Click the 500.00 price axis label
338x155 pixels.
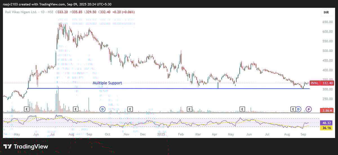tap(327, 51)
